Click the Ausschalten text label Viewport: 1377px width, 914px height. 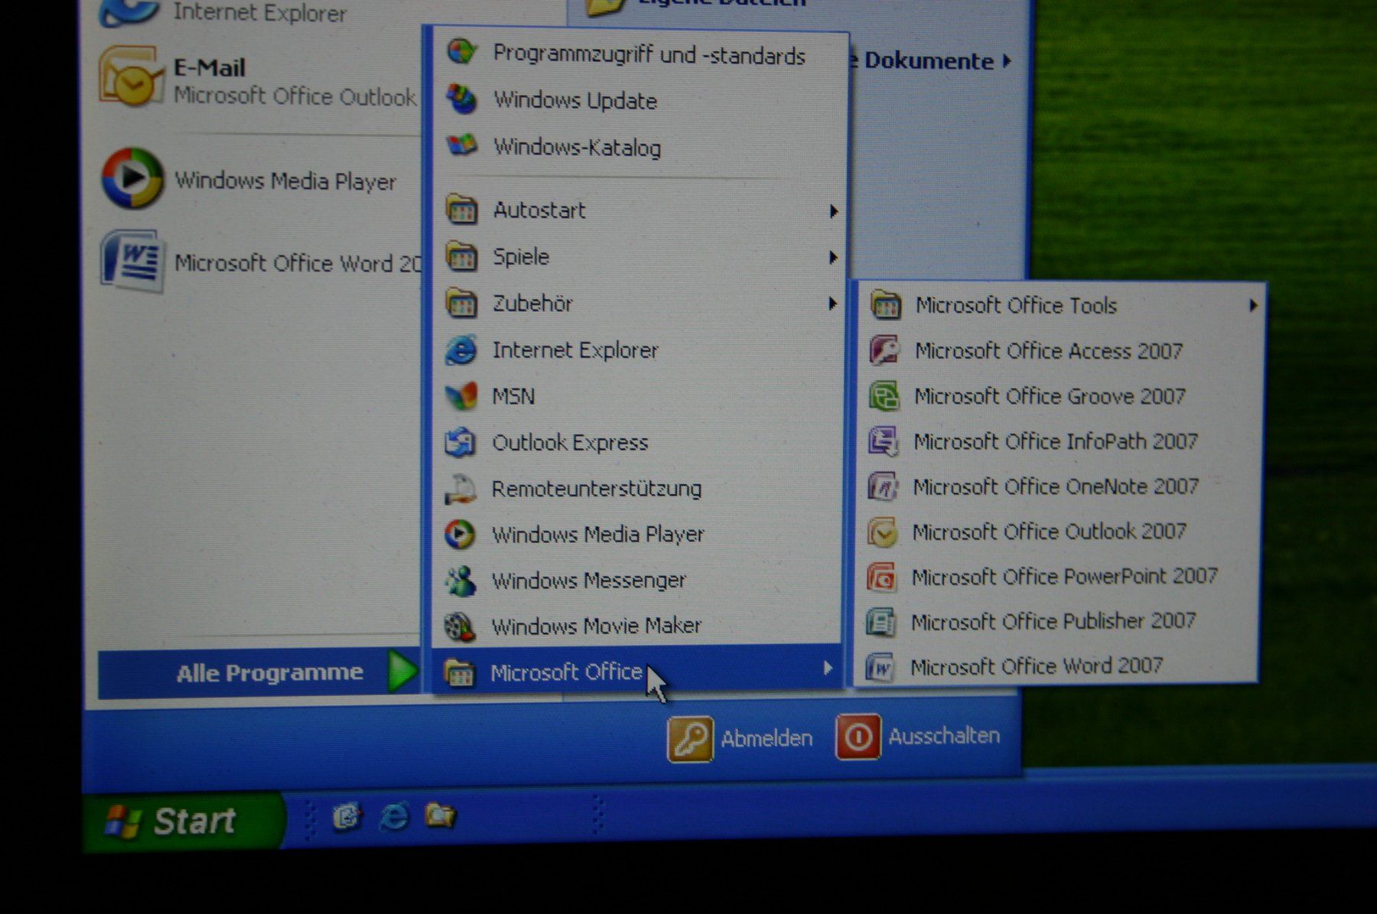point(944,736)
